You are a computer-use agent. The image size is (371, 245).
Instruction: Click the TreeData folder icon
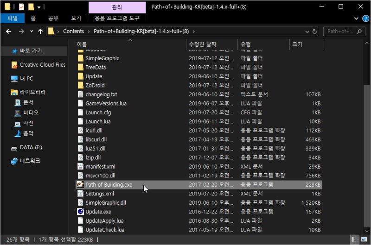tap(80, 67)
